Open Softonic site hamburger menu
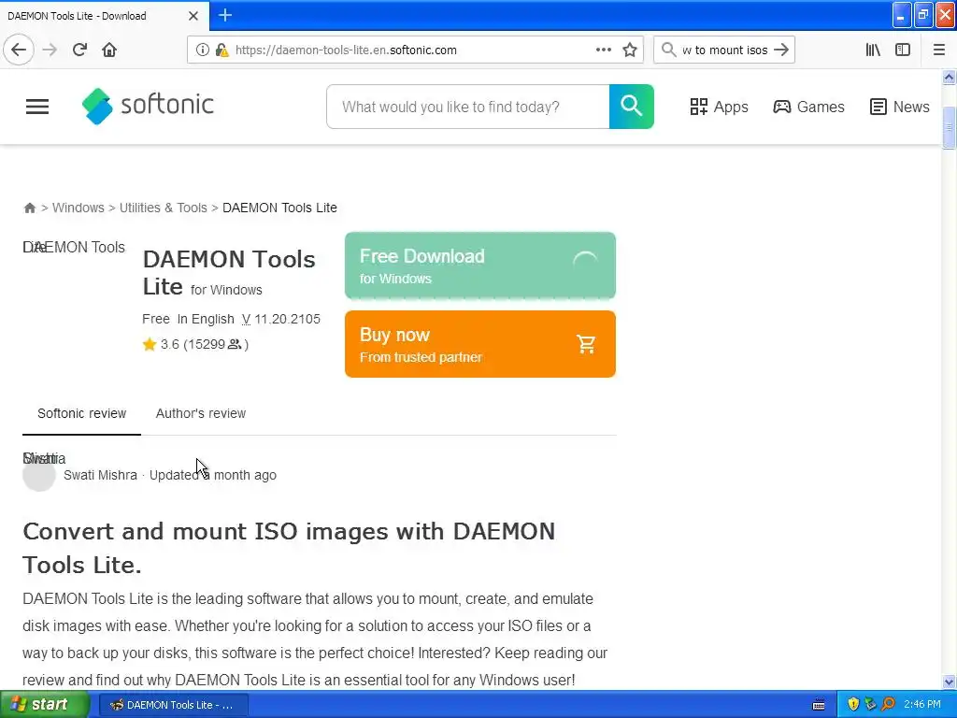 click(37, 107)
